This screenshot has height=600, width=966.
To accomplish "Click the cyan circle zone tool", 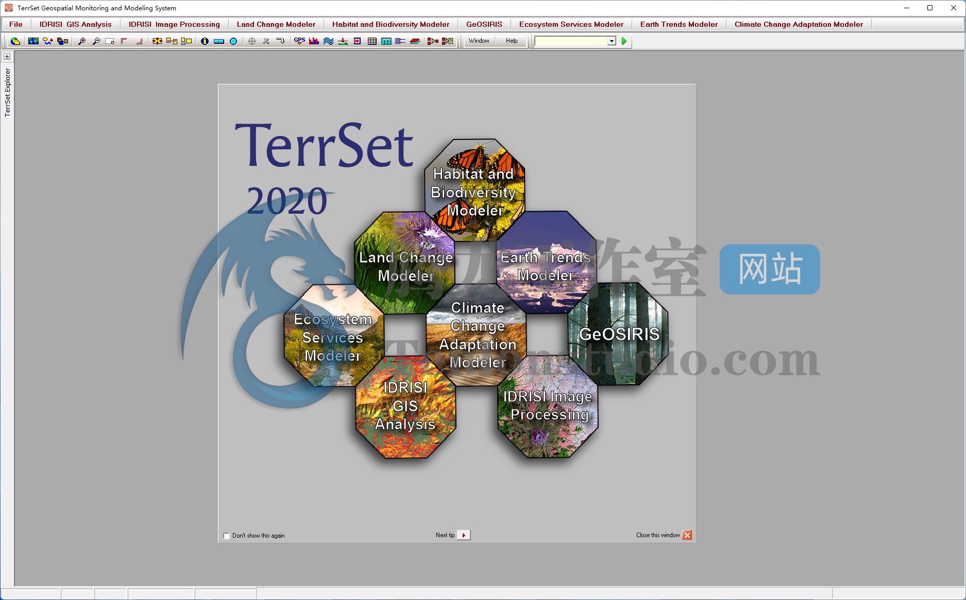I will [x=233, y=41].
